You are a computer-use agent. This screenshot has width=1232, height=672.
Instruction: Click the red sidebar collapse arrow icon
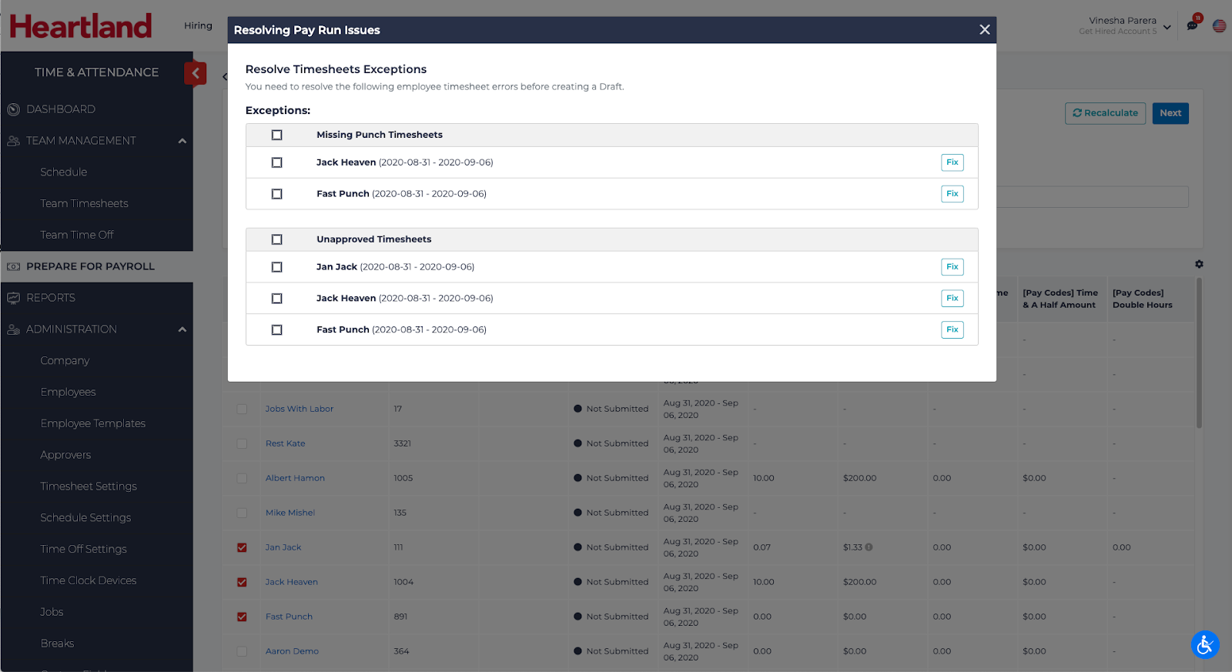coord(195,73)
